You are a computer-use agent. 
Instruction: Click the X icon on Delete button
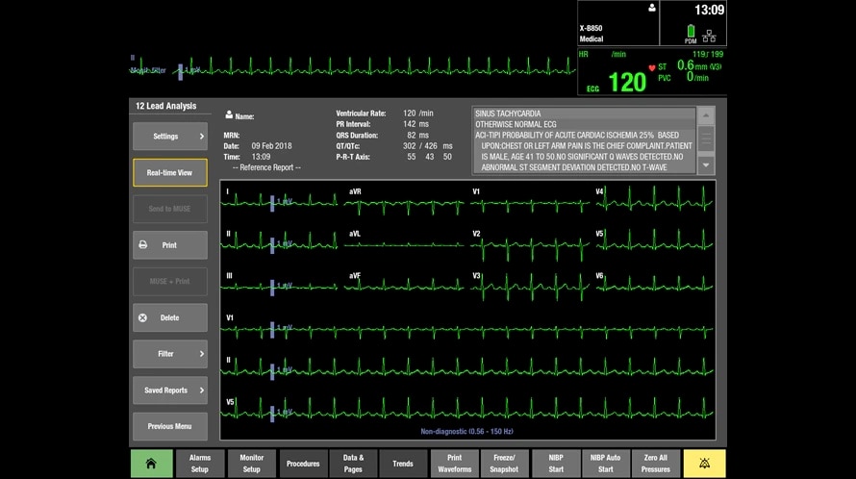(x=143, y=317)
